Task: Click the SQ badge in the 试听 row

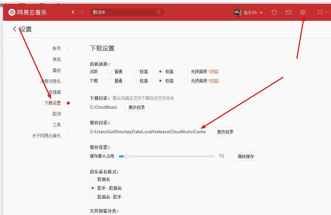Action: pos(214,72)
